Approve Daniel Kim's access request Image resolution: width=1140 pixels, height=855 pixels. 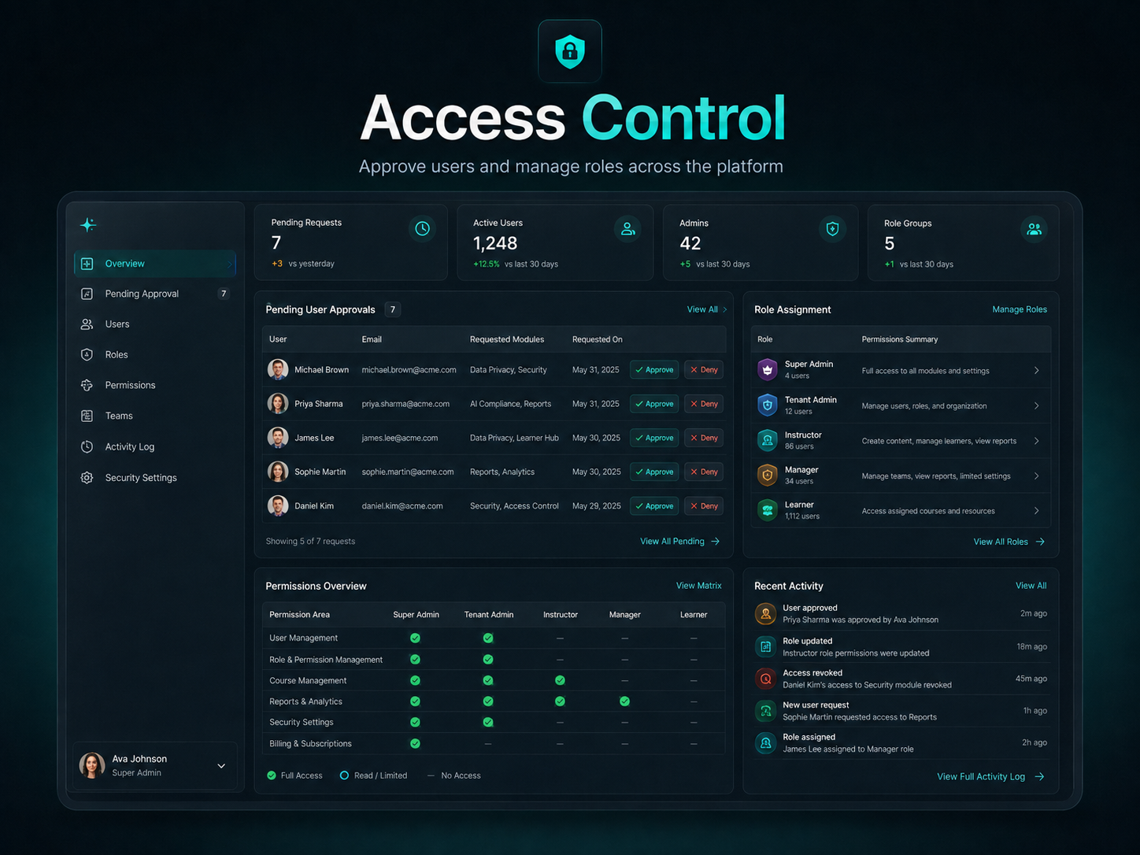[654, 506]
